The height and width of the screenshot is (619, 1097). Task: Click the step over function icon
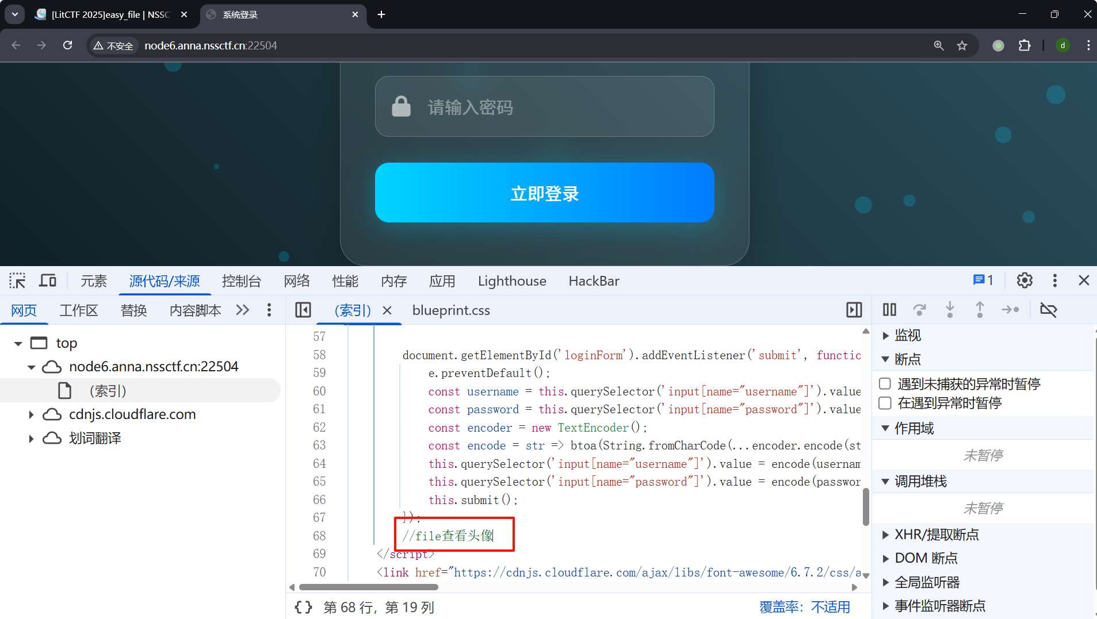pos(920,310)
